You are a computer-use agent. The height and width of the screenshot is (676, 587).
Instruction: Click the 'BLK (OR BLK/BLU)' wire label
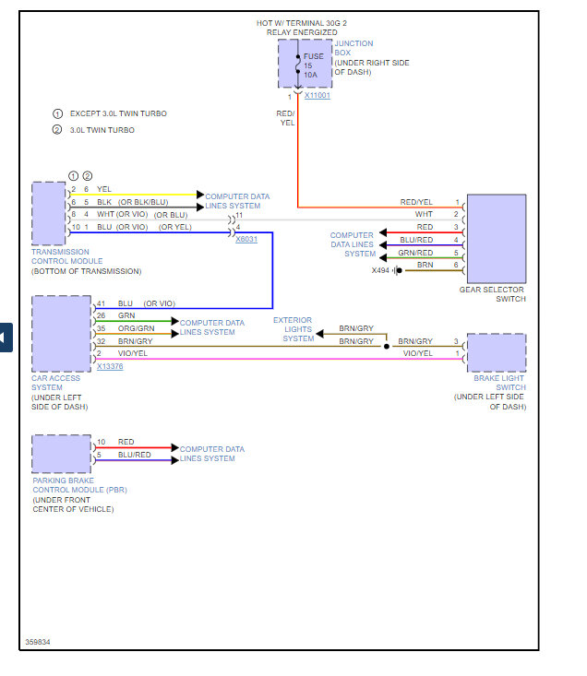[132, 202]
